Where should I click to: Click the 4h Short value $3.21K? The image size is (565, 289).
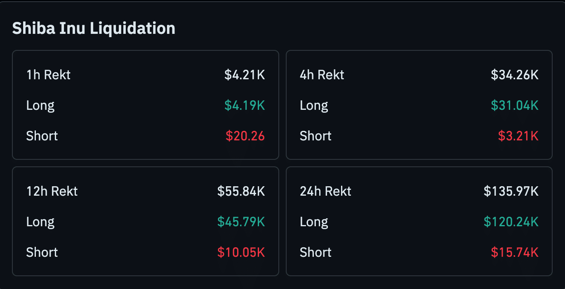coord(518,136)
